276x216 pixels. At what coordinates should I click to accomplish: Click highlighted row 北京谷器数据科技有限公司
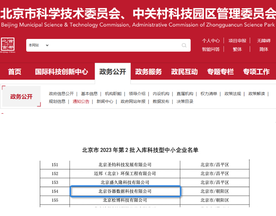[x=125, y=191]
